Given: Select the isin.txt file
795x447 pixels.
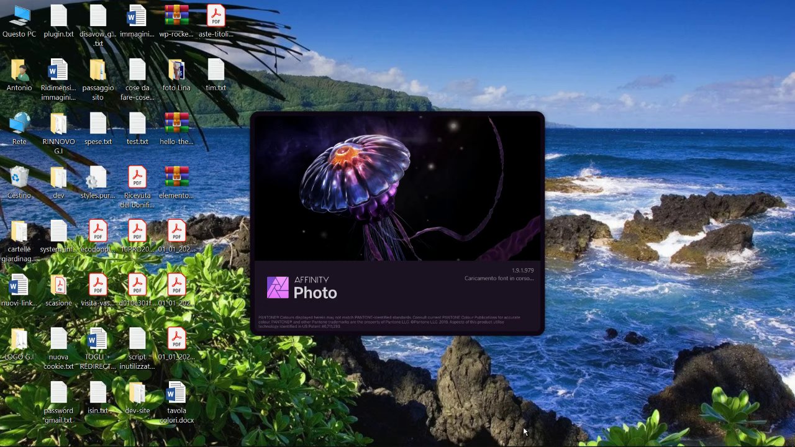Looking at the screenshot, I should [98, 398].
